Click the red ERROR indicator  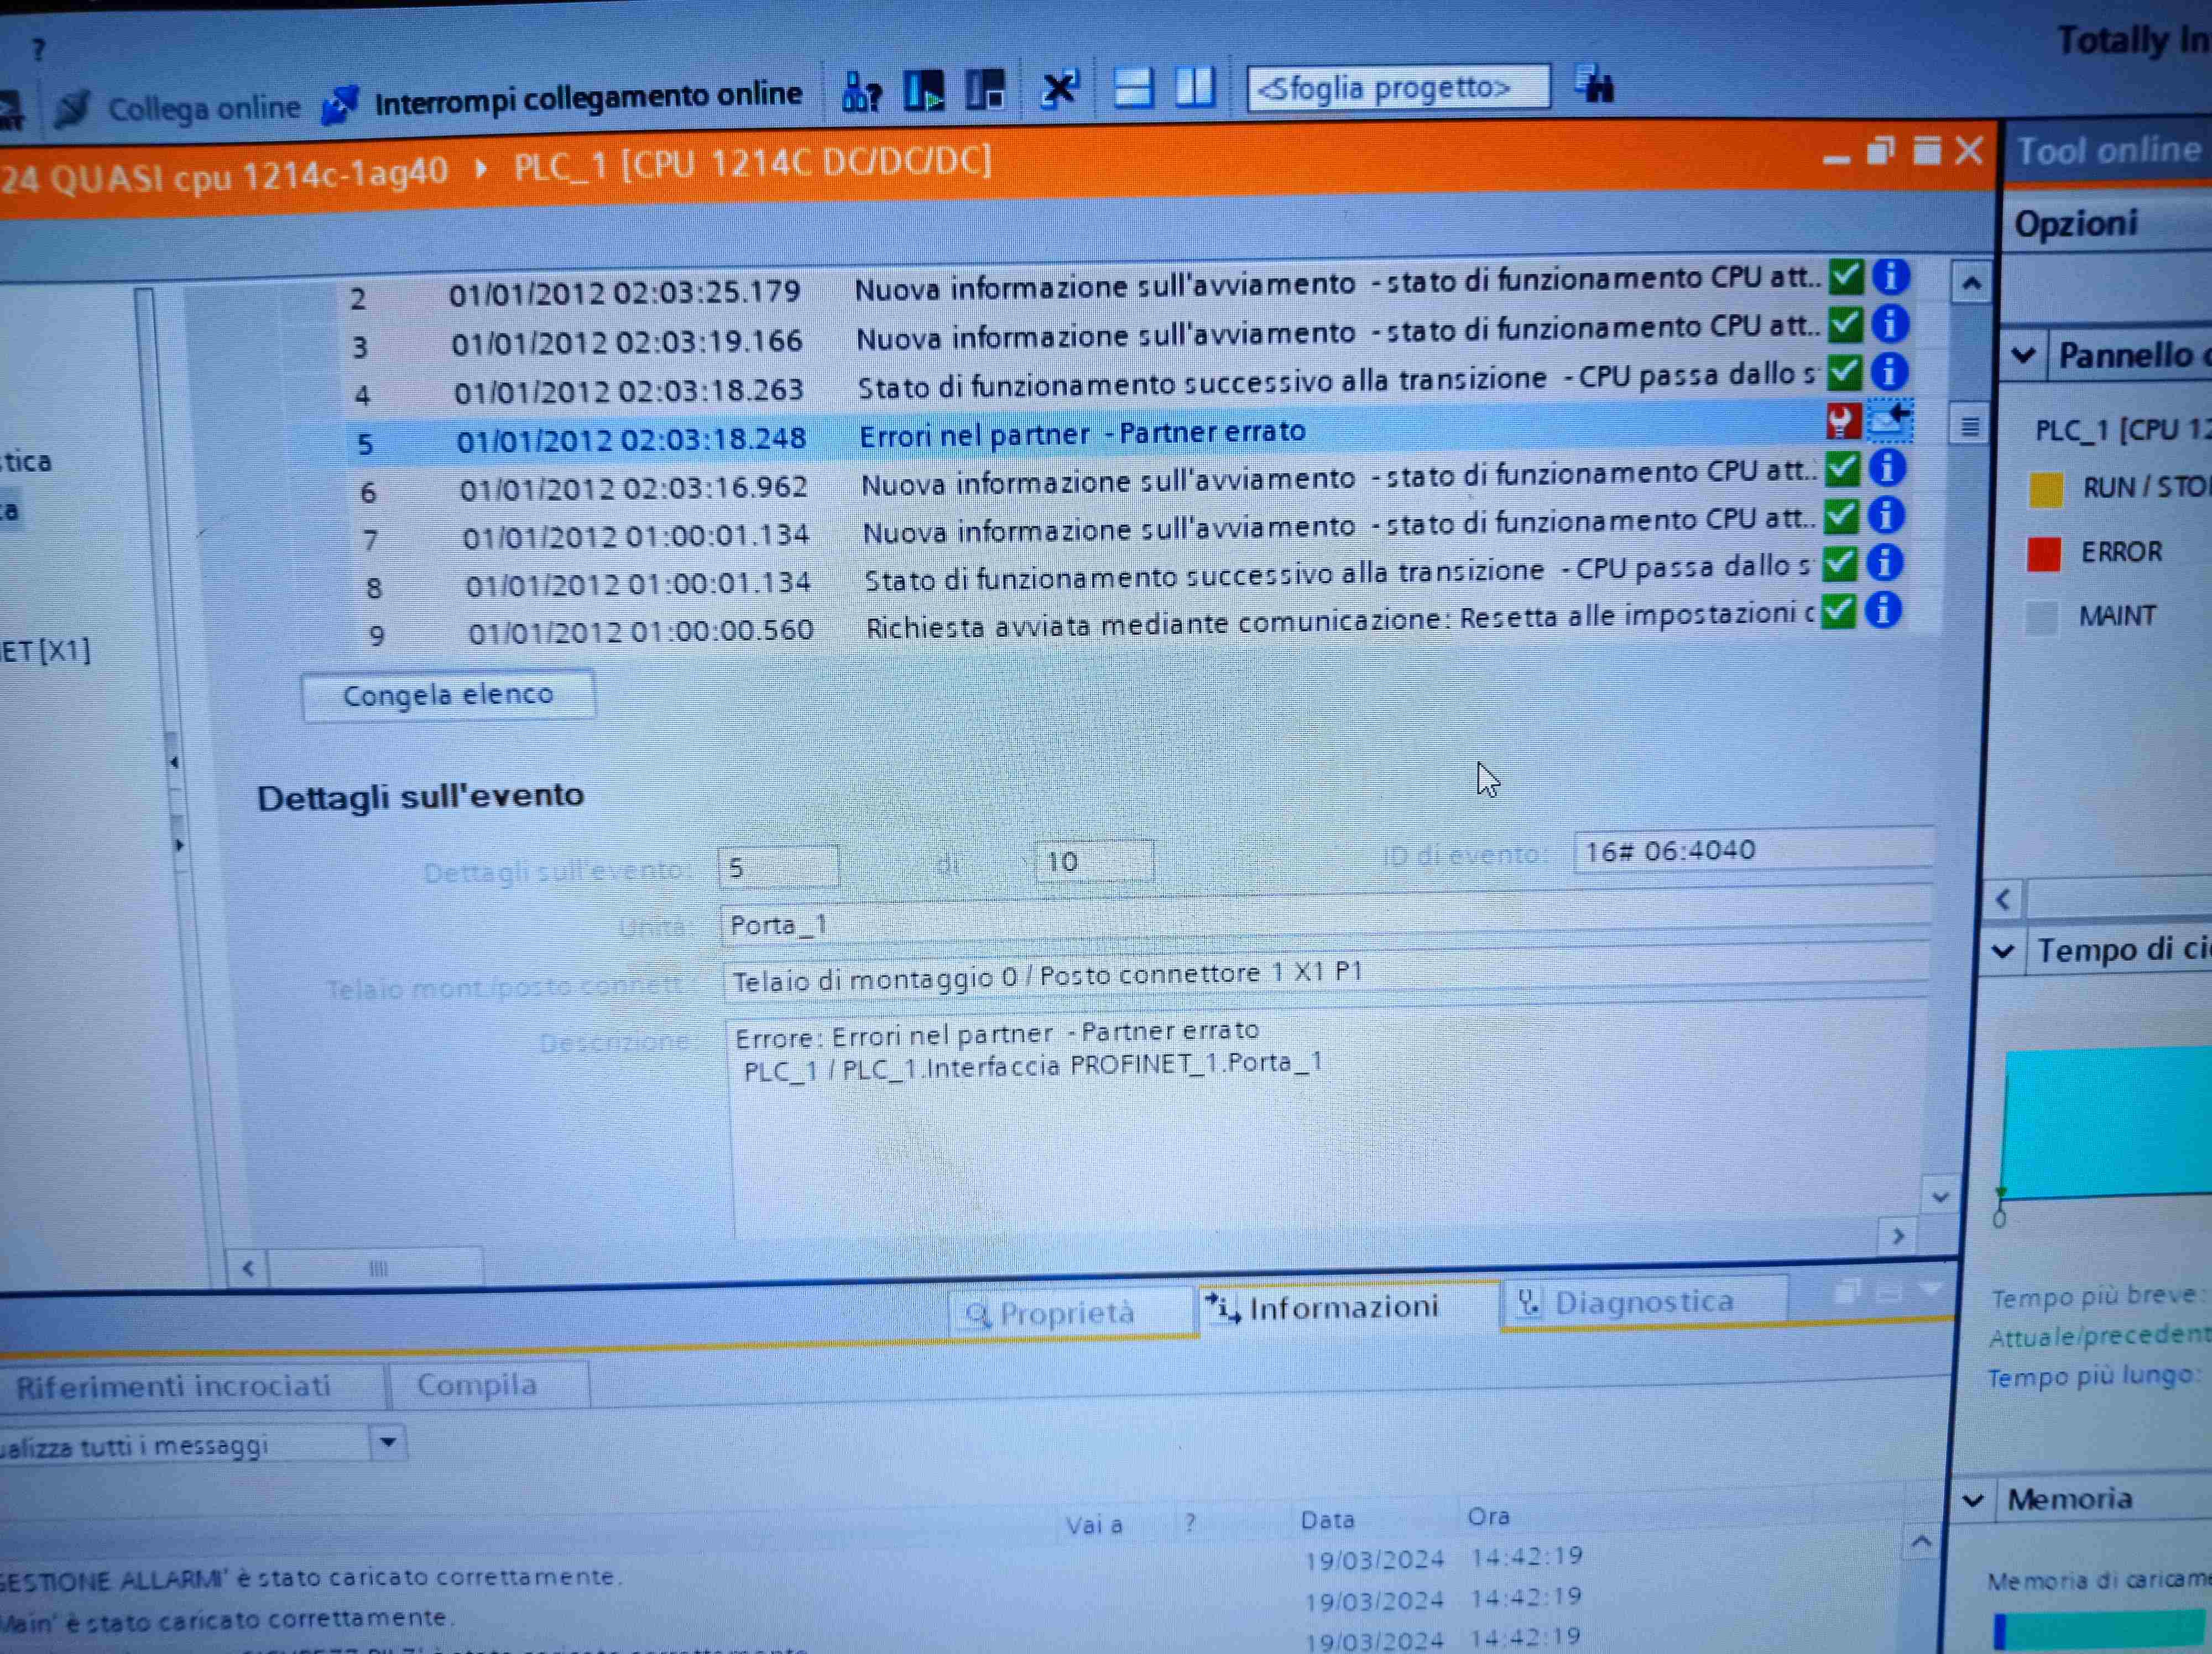(2043, 554)
